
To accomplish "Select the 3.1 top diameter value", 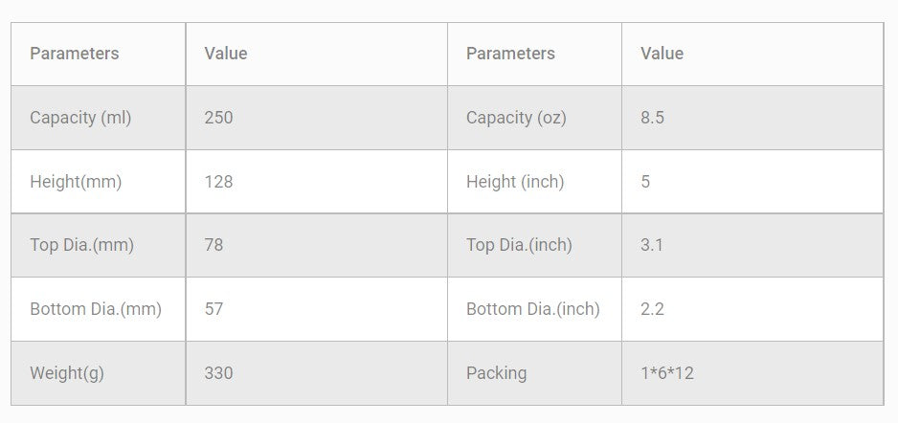I will (x=652, y=245).
